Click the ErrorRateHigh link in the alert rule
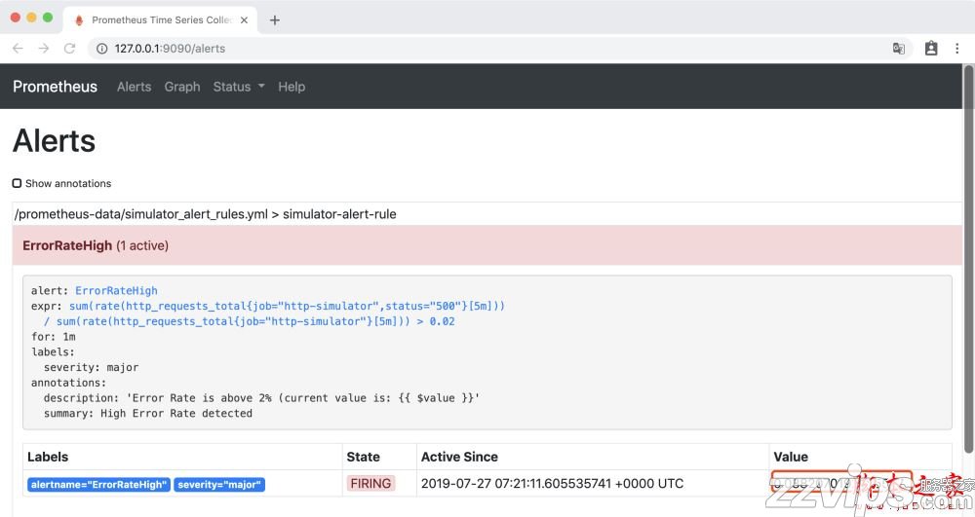This screenshot has height=517, width=975. (115, 290)
